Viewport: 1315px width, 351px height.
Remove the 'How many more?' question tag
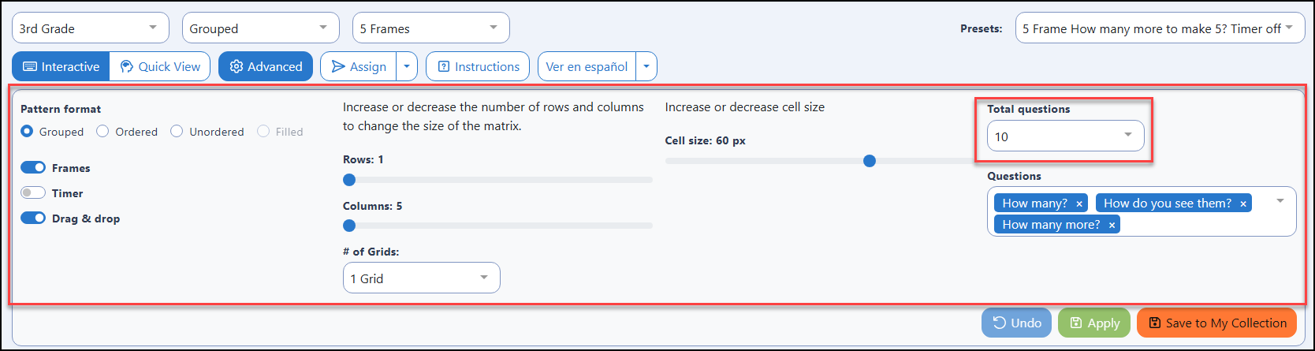pos(1112,225)
